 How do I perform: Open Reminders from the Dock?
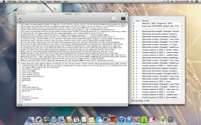pos(84,120)
